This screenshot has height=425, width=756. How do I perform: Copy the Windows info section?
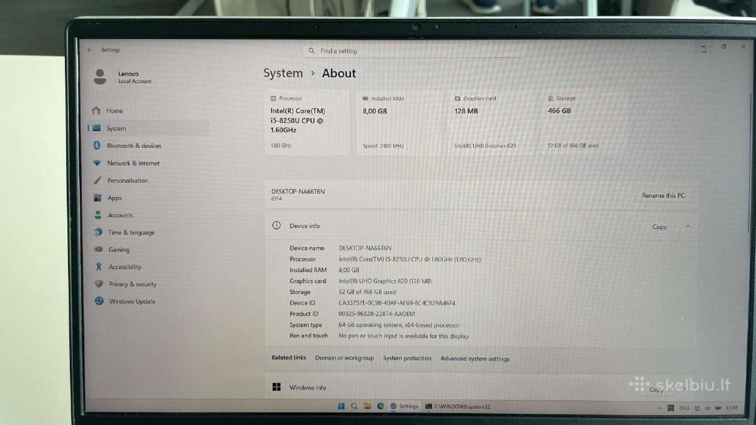656,390
